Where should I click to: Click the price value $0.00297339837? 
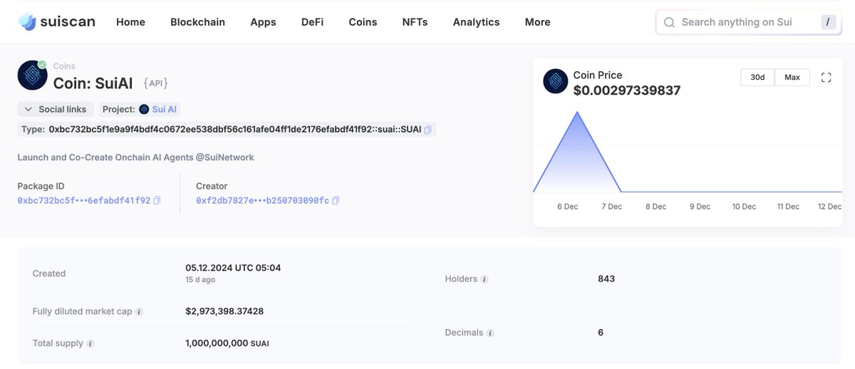pyautogui.click(x=626, y=90)
